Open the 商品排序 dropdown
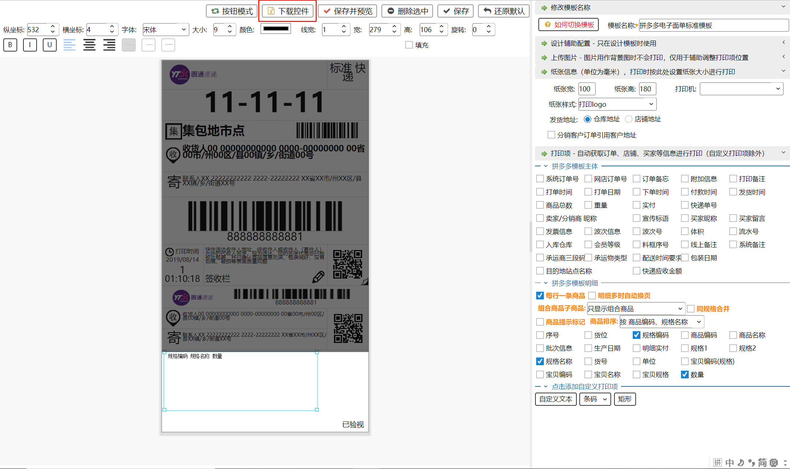 click(x=661, y=322)
